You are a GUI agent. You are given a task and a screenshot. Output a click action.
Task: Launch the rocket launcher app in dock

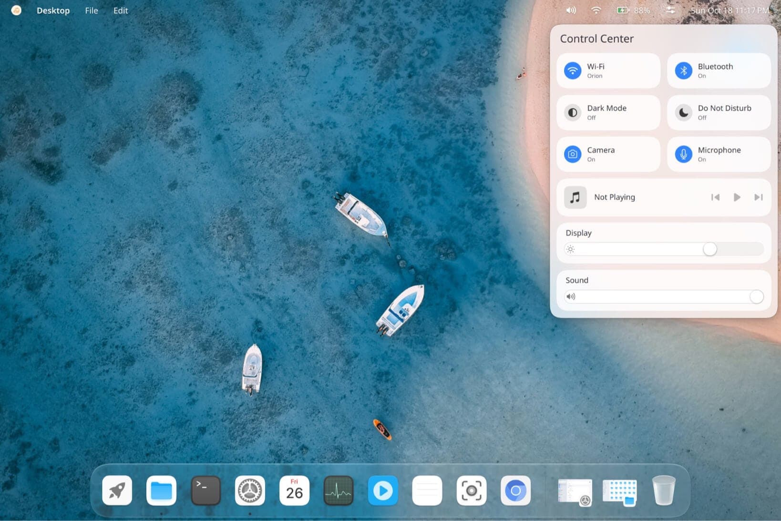point(117,490)
